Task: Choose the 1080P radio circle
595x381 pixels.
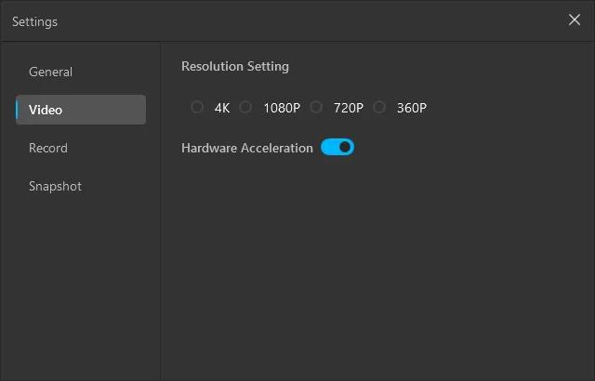Action: pos(245,107)
